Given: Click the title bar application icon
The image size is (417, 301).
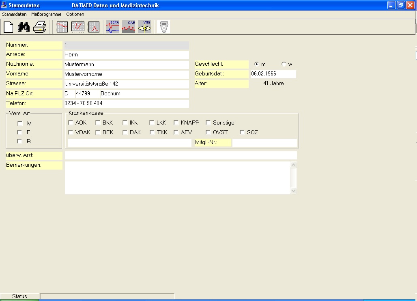Looking at the screenshot, I should click(4, 5).
